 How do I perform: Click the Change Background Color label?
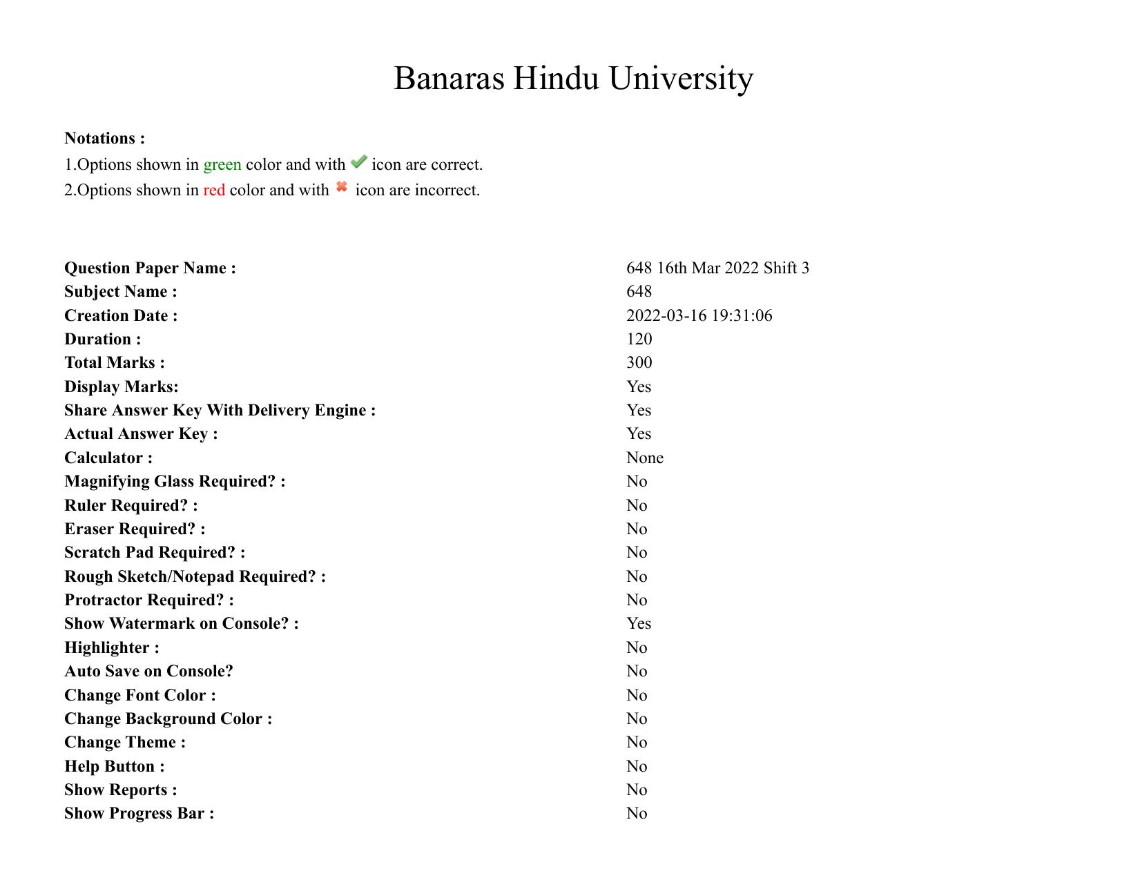pos(168,718)
